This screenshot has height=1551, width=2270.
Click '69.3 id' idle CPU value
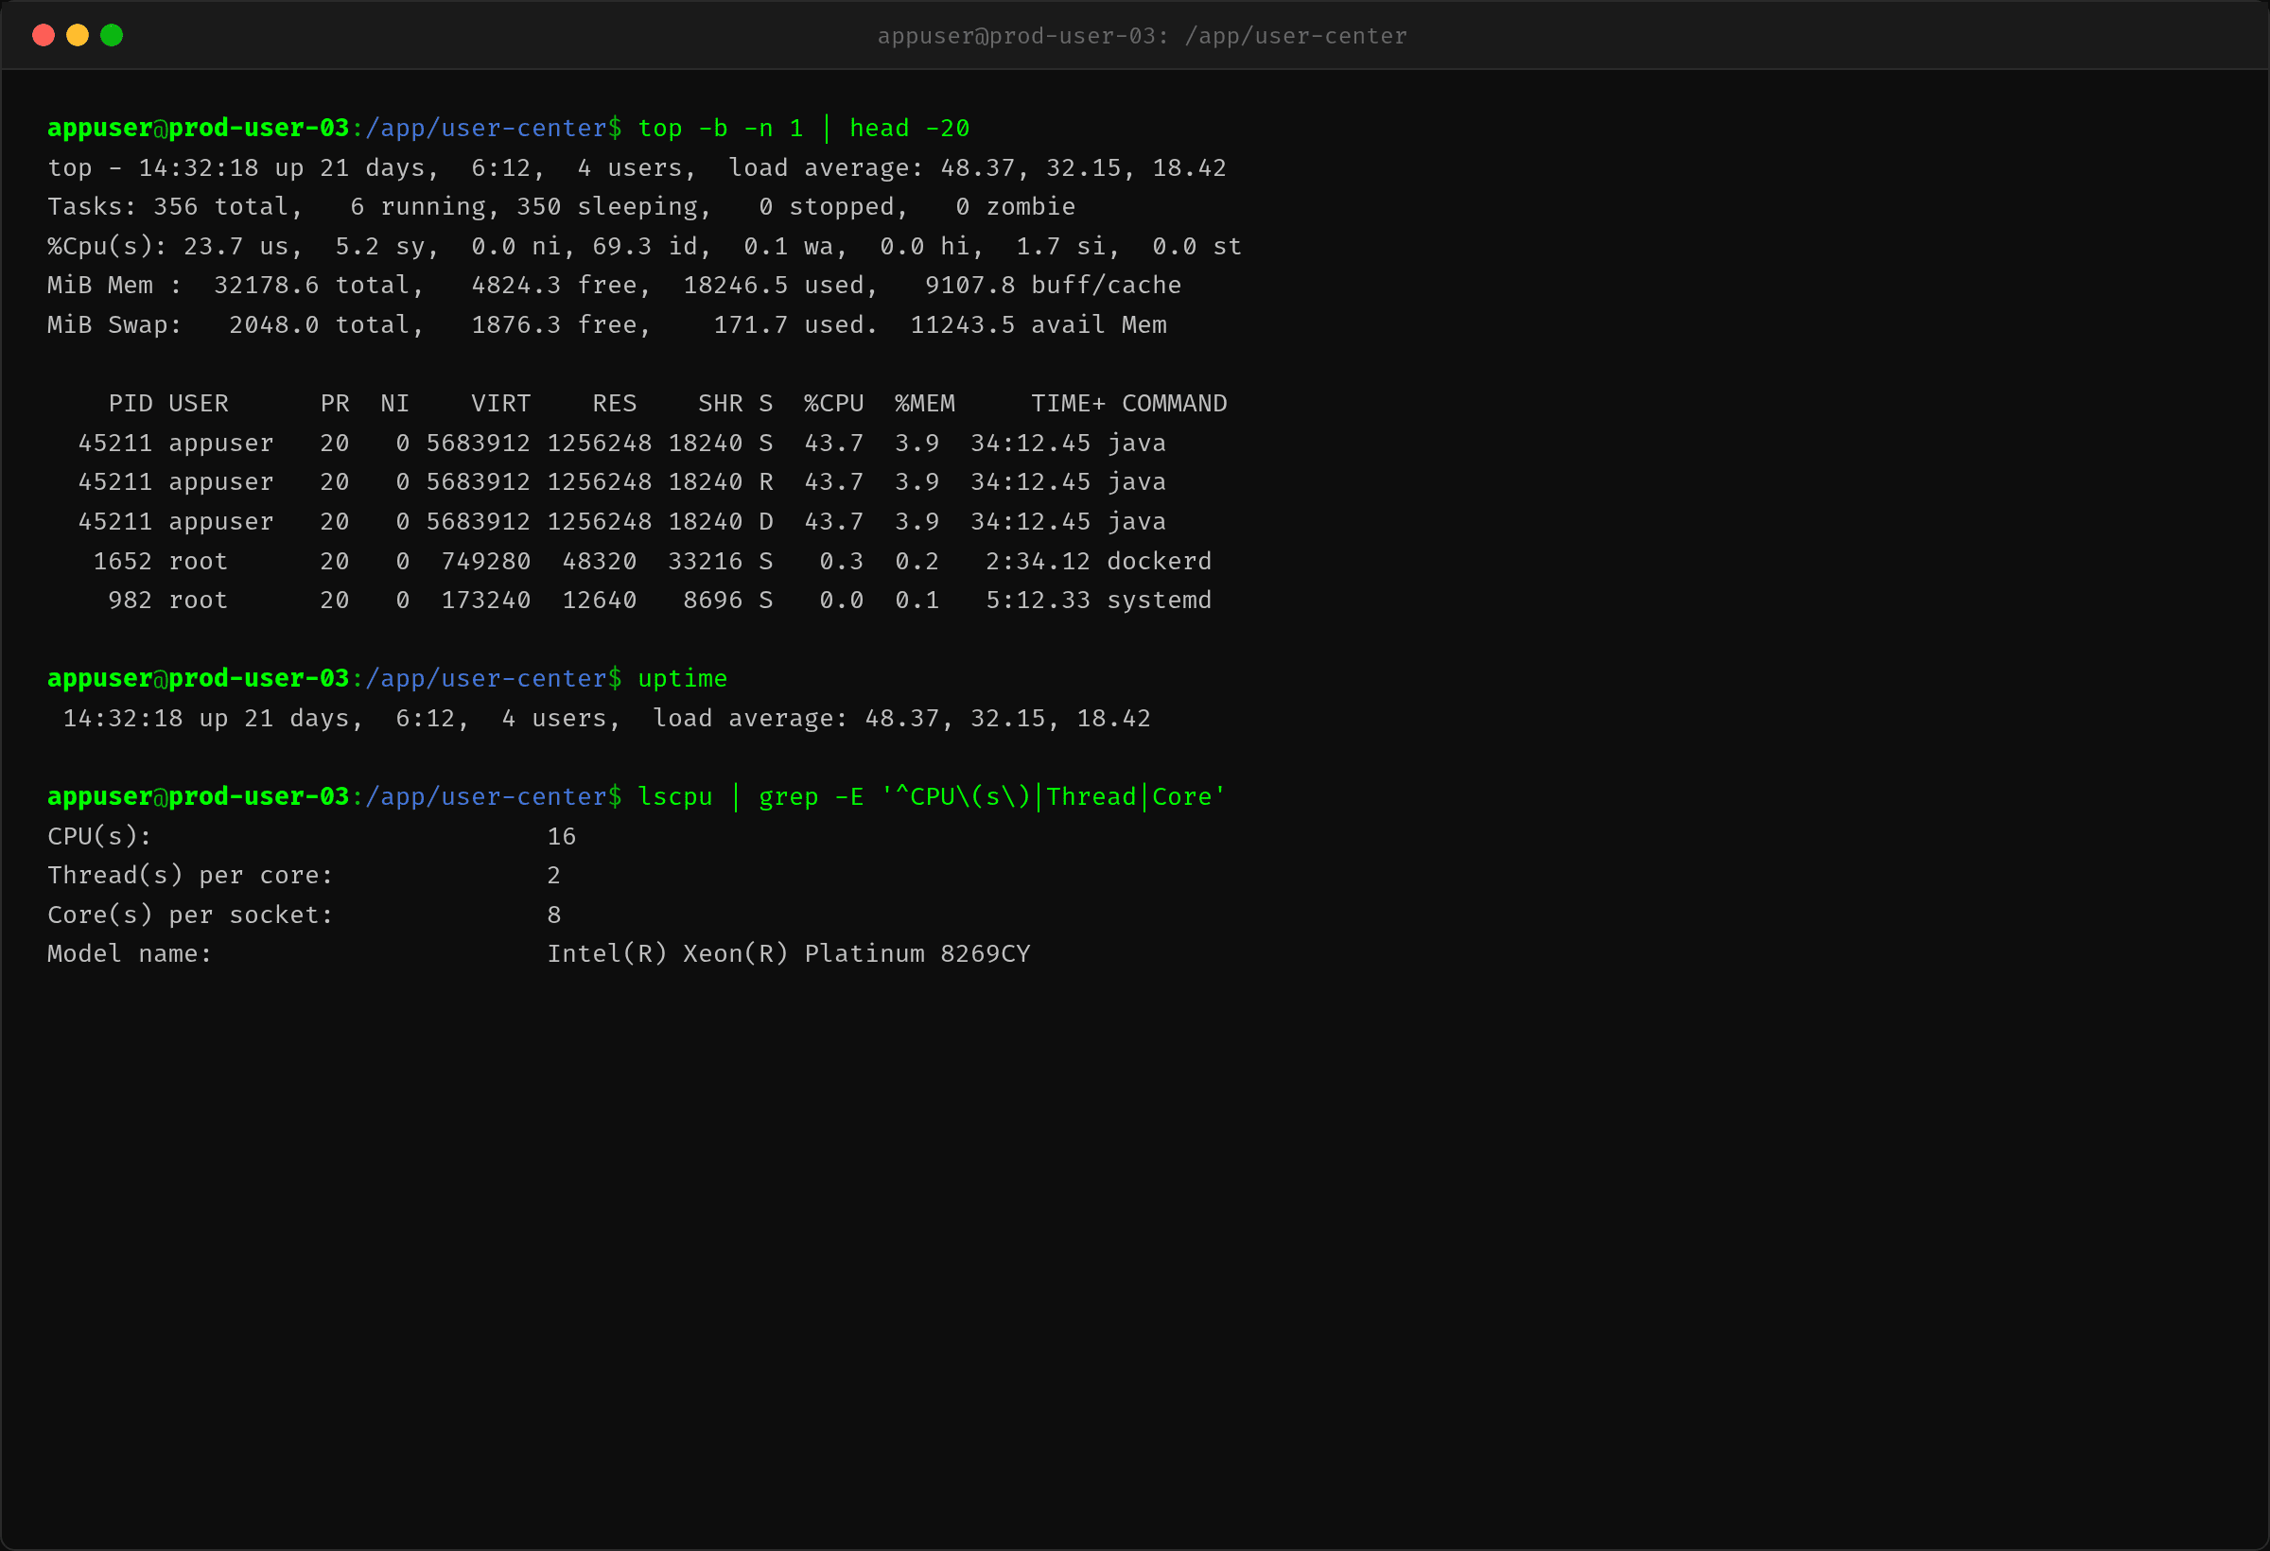pyautogui.click(x=645, y=246)
